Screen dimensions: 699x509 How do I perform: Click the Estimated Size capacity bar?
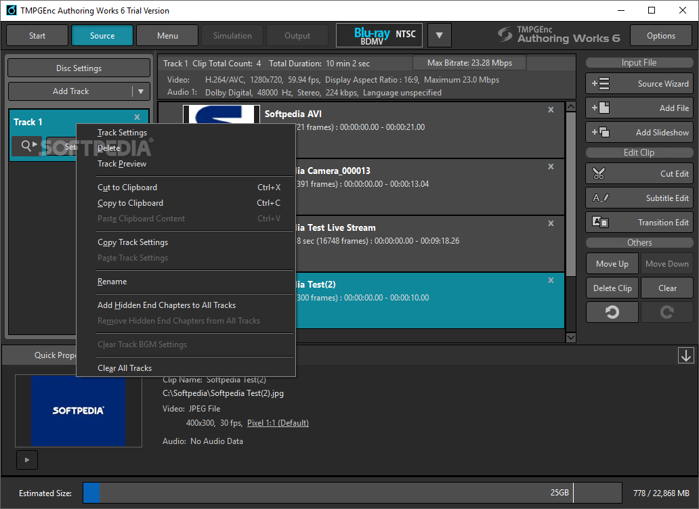352,493
